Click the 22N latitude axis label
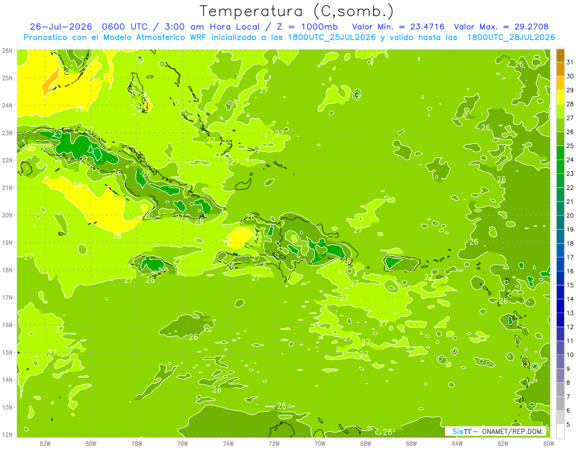Viewport: 583px width, 450px height. click(7, 160)
